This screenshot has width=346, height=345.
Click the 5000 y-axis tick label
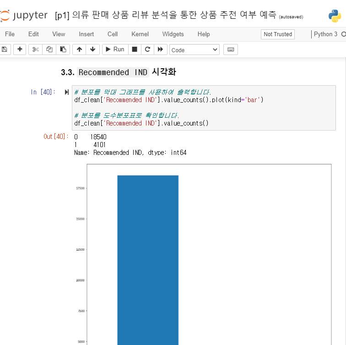coord(81,342)
